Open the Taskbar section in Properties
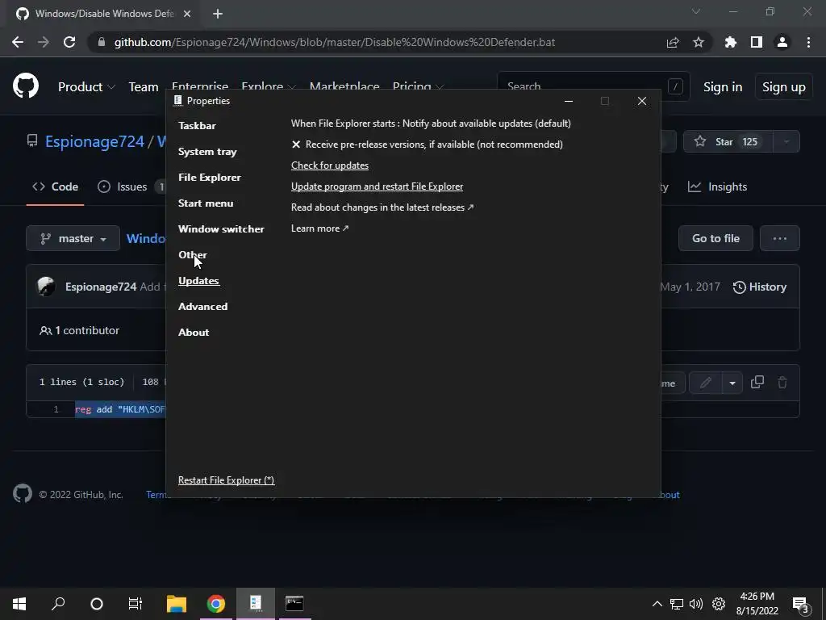 (x=197, y=125)
